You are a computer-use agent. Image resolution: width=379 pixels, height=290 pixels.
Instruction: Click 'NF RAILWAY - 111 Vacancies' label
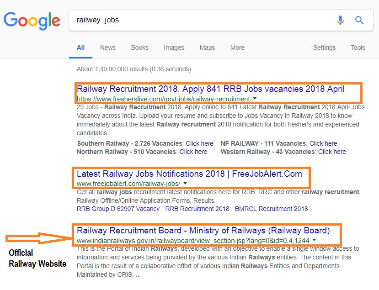pyautogui.click(x=264, y=143)
